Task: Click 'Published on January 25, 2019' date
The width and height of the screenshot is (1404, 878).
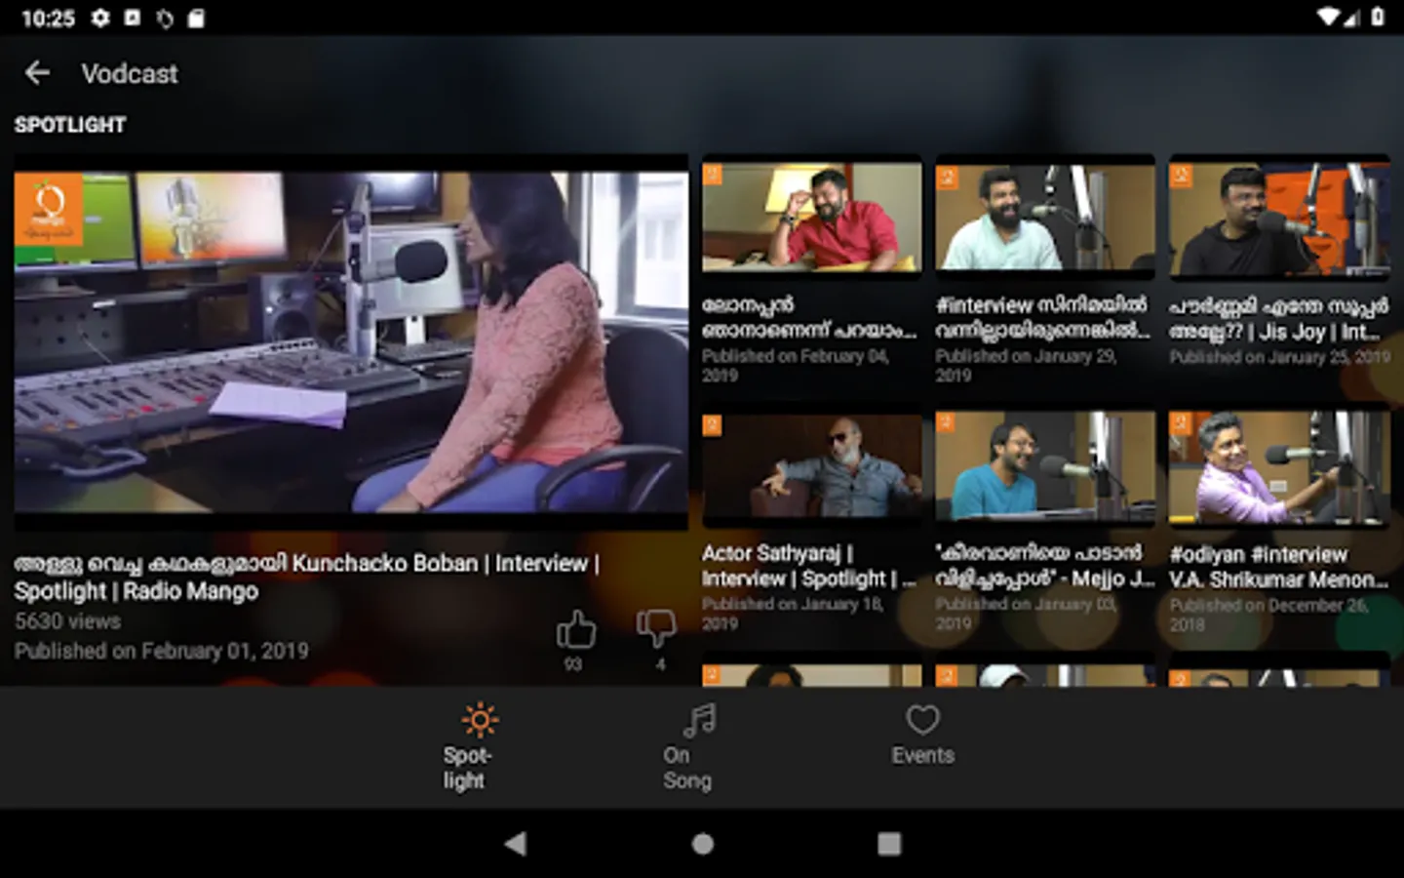Action: tap(1279, 357)
